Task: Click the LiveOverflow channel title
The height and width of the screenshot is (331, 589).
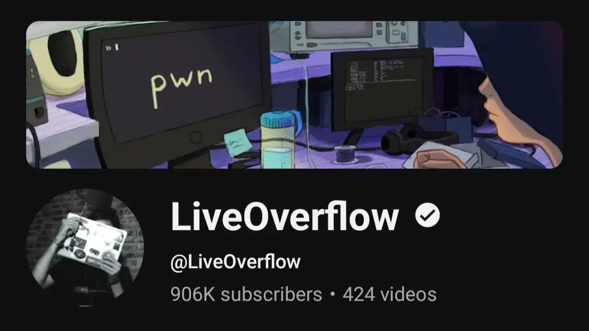Action: (x=285, y=216)
